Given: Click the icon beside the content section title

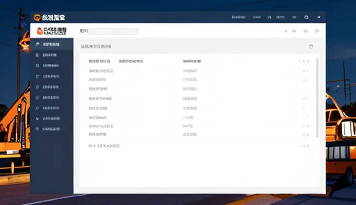Looking at the screenshot, I should (311, 46).
